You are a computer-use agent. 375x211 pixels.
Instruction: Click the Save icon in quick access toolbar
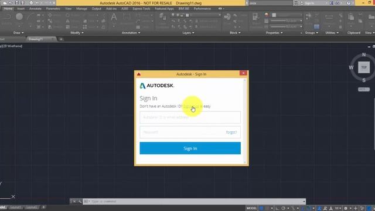[17, 3]
